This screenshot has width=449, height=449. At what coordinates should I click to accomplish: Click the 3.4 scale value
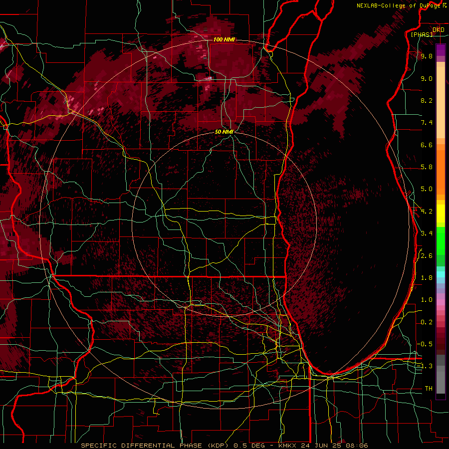coord(427,233)
